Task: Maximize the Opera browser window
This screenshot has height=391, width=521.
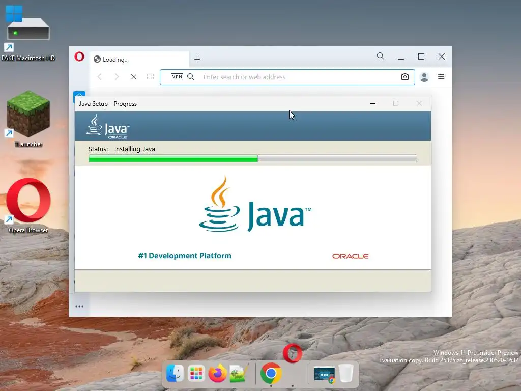Action: tap(421, 57)
